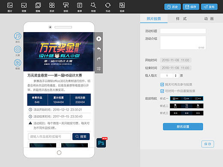
Task: Click the outlined 保存 button in panel
Action: [x=208, y=144]
